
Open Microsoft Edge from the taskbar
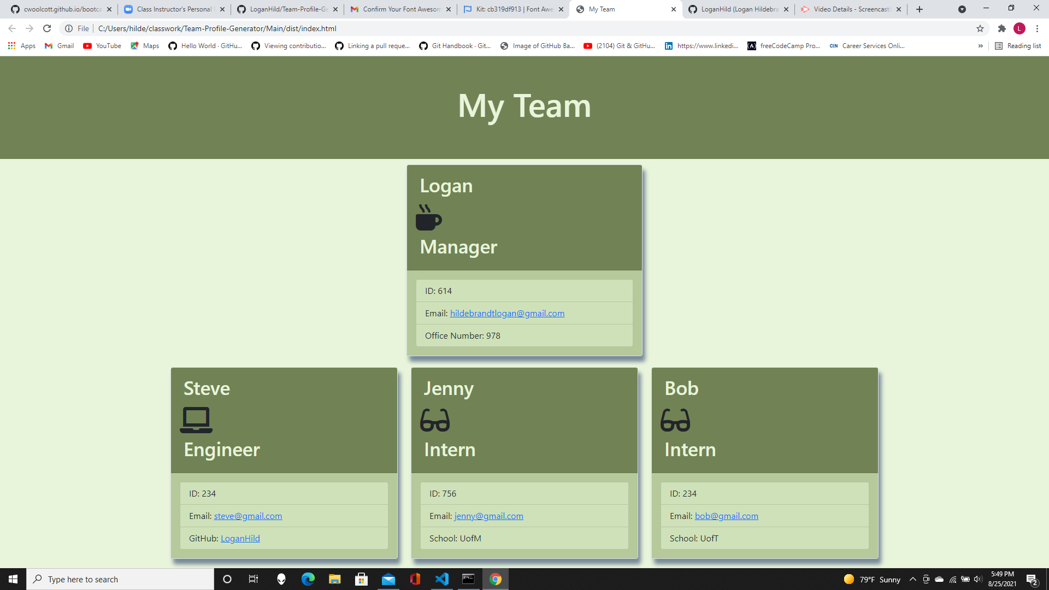(x=308, y=579)
